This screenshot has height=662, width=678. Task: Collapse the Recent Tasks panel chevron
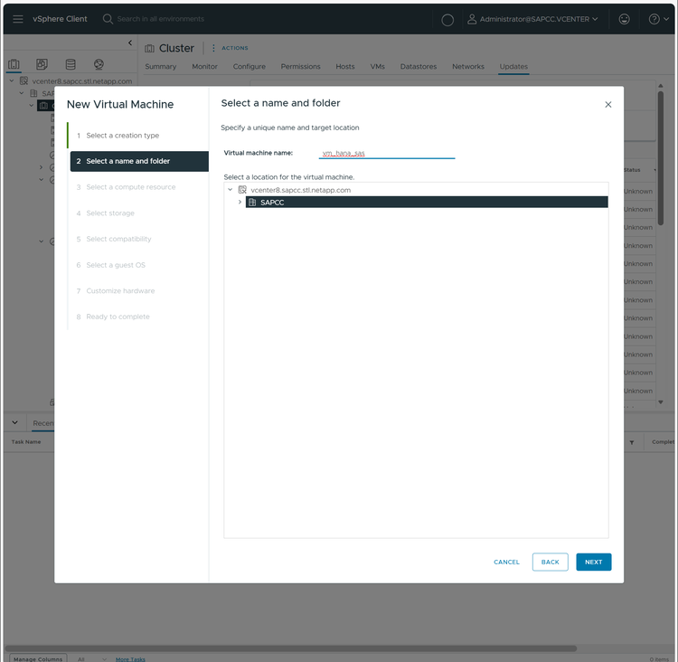point(14,422)
